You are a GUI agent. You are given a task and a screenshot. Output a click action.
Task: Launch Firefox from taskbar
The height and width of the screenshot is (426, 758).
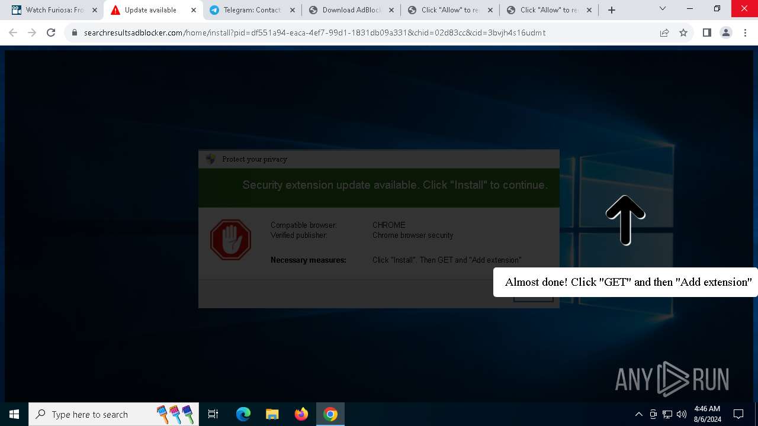(x=301, y=414)
